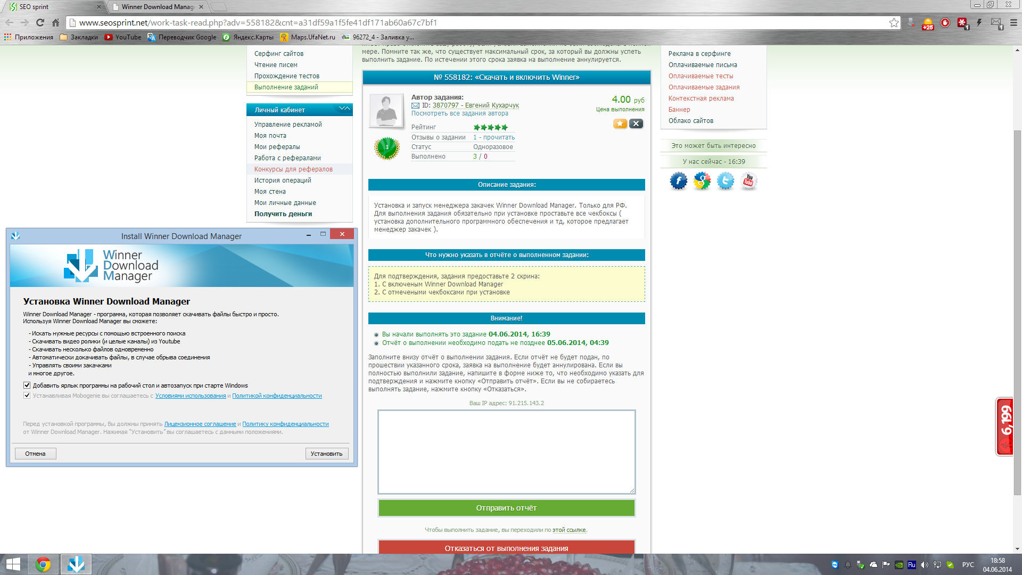Viewport: 1022px width, 575px height.
Task: Reload the page with the refresh icon
Action: (x=40, y=22)
